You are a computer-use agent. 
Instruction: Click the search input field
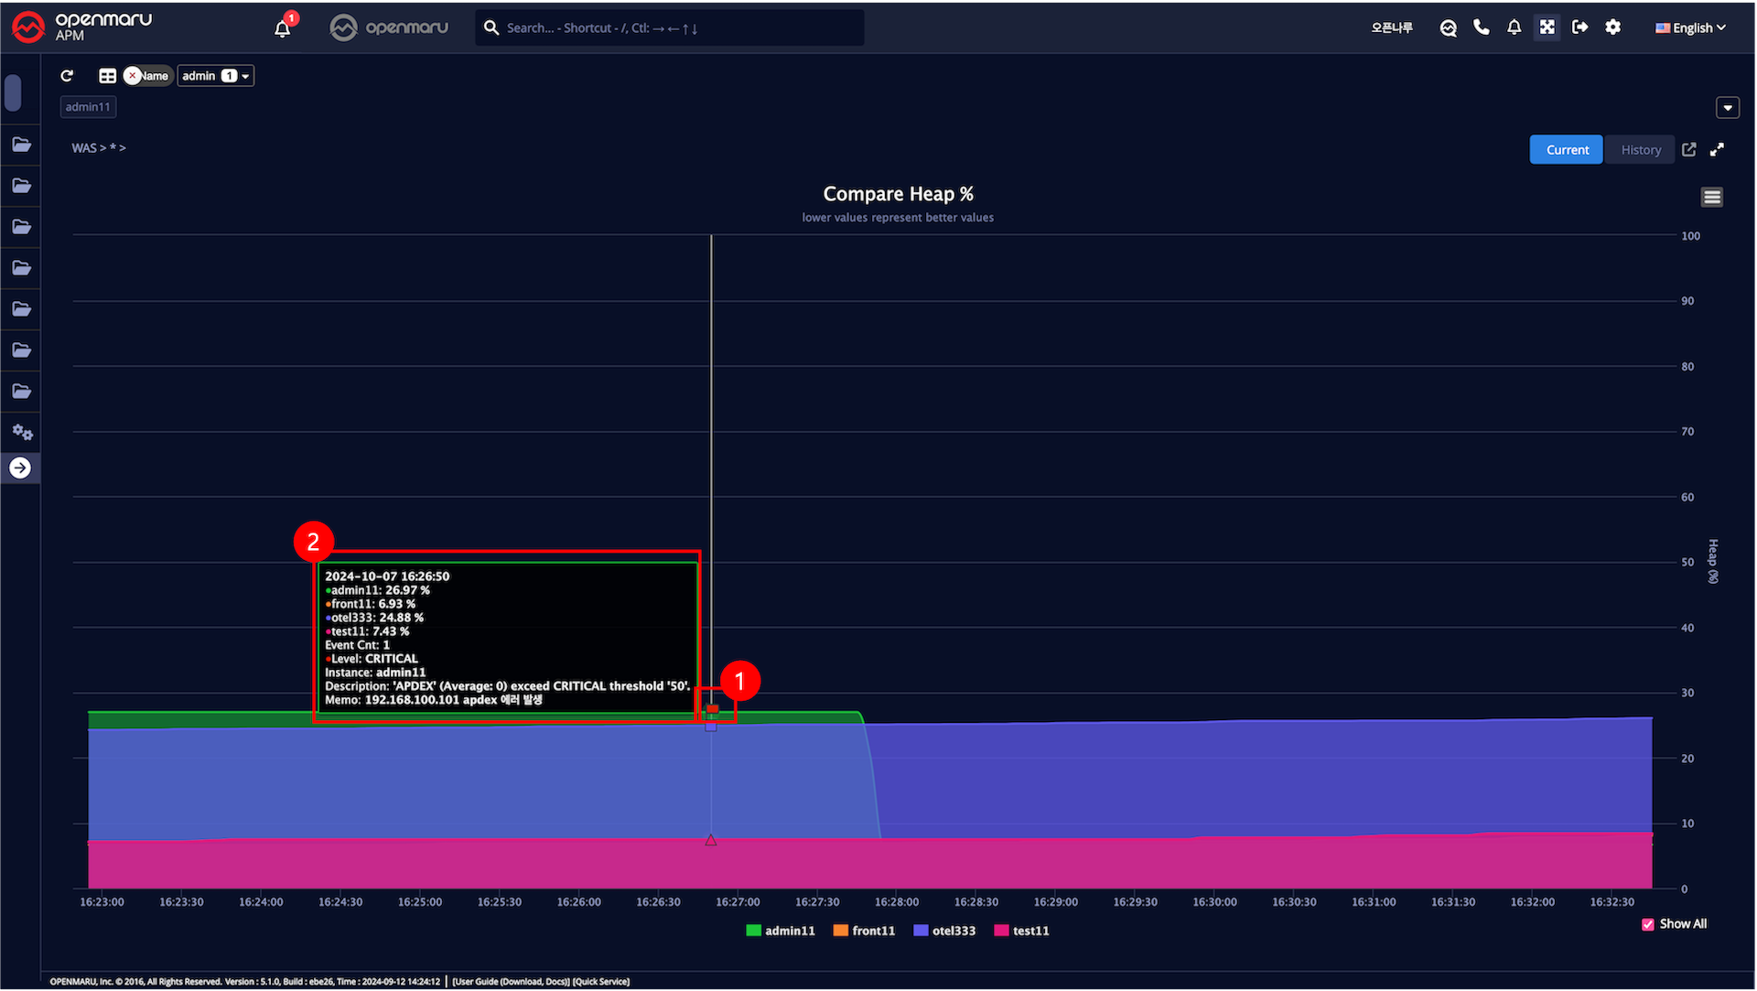(x=677, y=27)
